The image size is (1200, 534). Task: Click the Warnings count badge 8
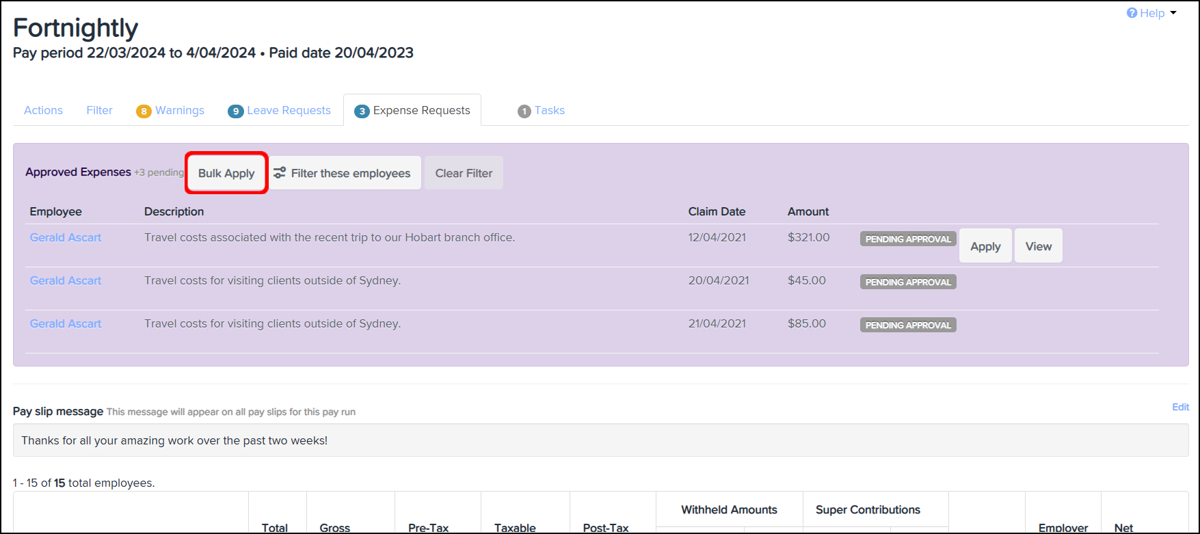[144, 111]
